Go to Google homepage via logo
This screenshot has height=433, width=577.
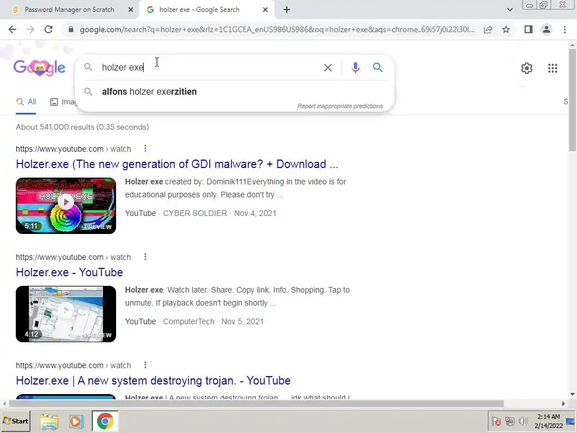point(39,68)
